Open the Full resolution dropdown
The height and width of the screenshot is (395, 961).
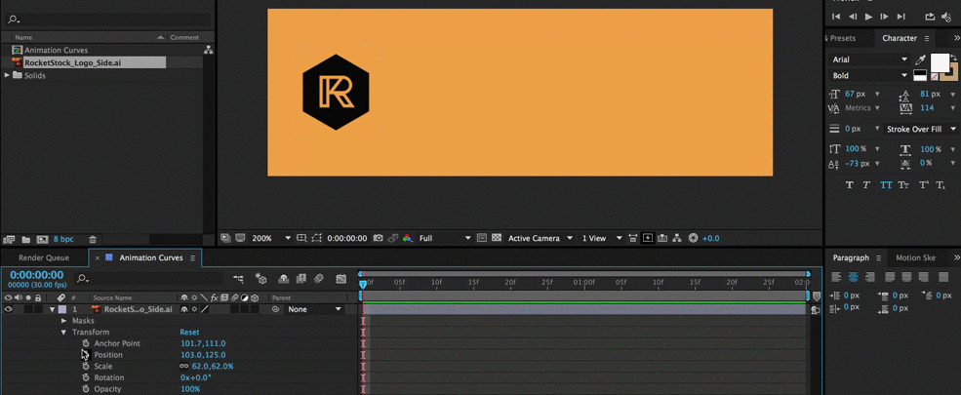click(445, 238)
